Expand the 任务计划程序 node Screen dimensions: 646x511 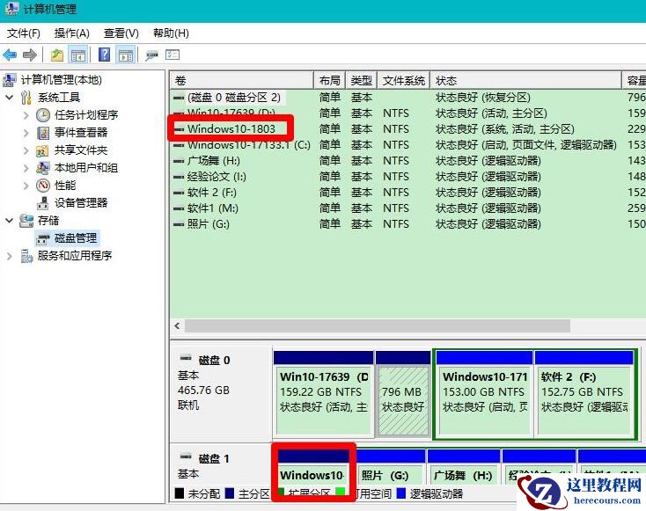click(26, 115)
